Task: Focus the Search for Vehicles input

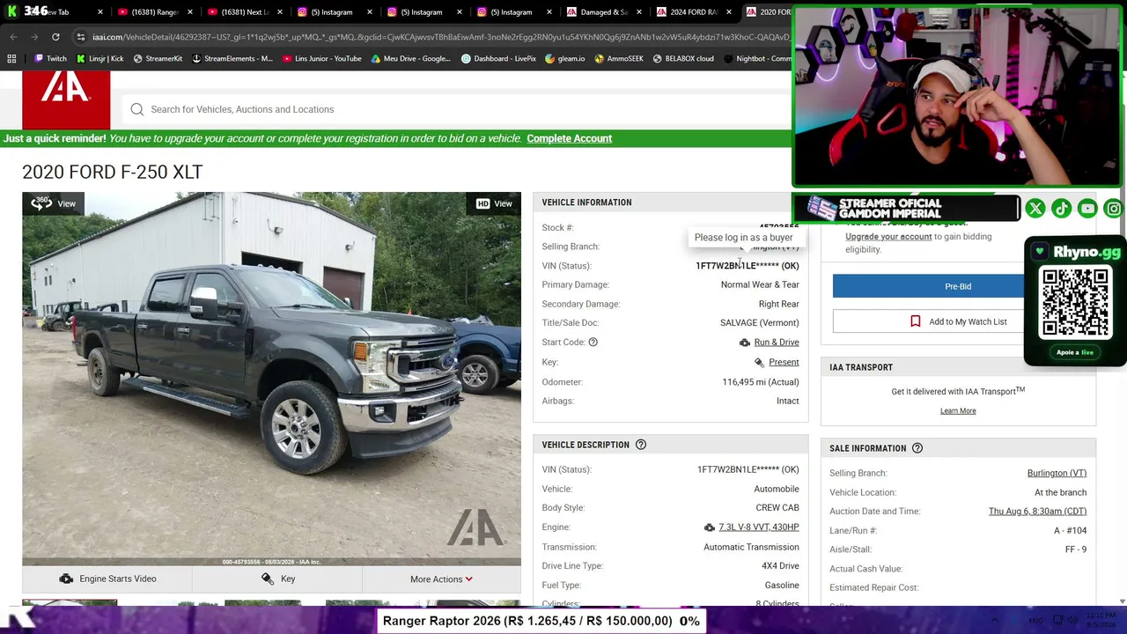Action: [458, 109]
